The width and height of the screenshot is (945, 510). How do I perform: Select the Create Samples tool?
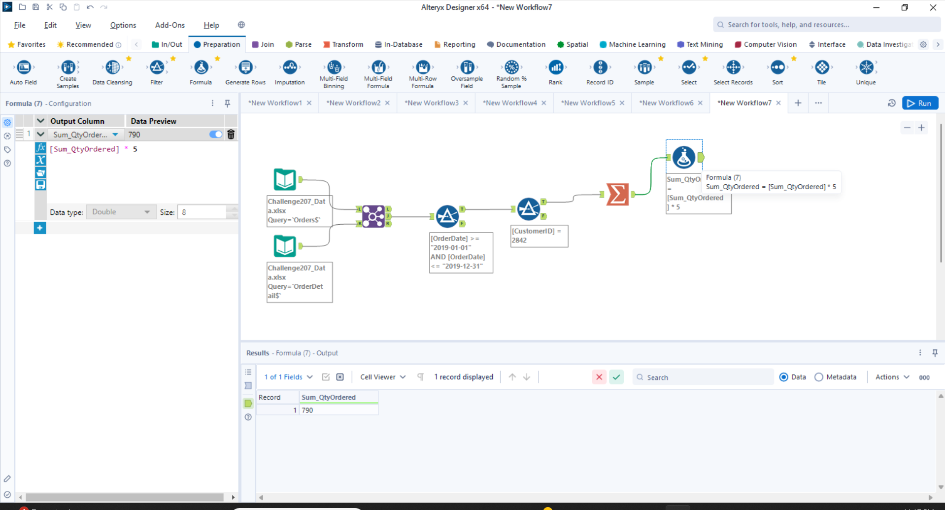68,74
